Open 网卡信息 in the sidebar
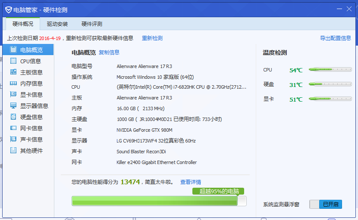The image size is (358, 220). click(x=28, y=128)
